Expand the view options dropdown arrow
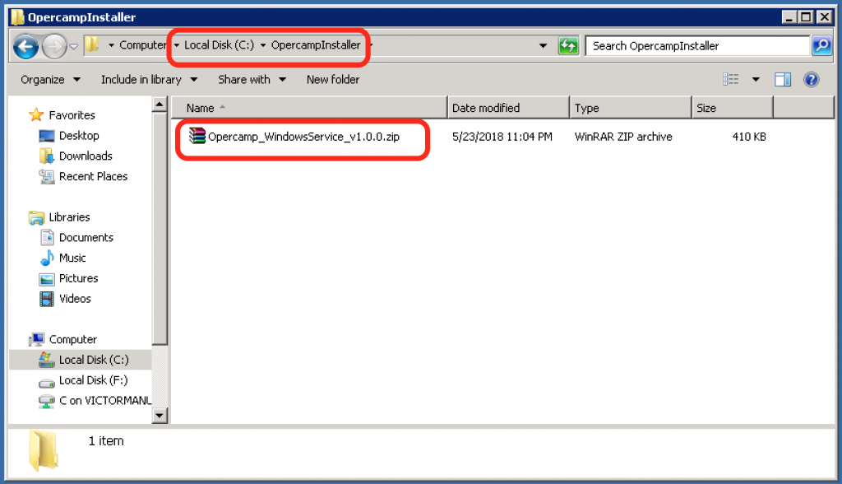 click(755, 80)
